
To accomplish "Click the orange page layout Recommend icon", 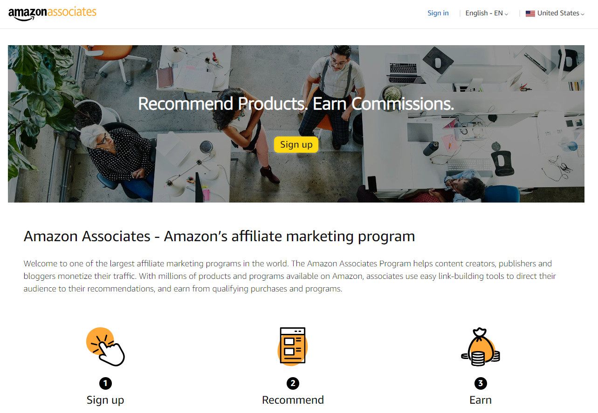I will [293, 346].
